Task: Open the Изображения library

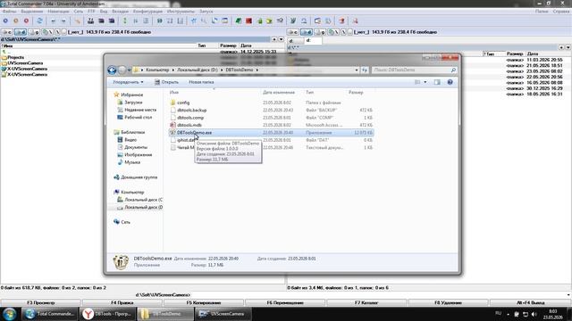Action: click(138, 154)
